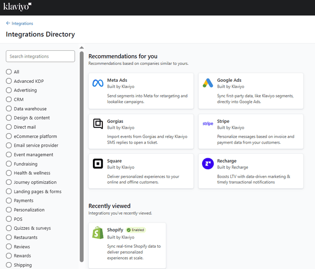Click the Recharge logo icon
Screen dimensions: 315x269
coord(208,164)
